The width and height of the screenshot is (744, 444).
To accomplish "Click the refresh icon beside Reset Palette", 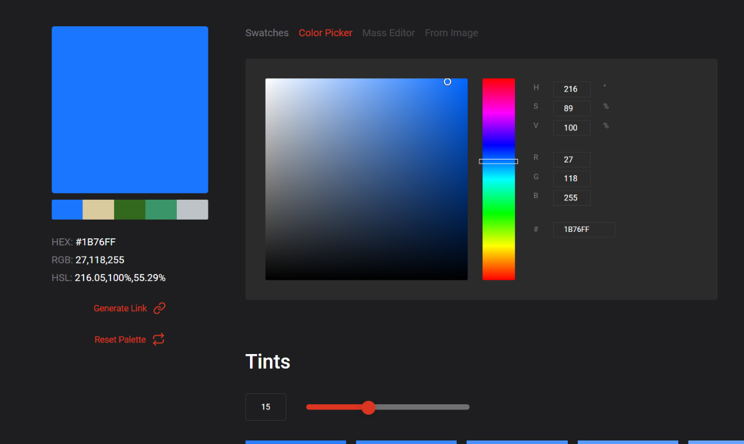I will point(158,339).
